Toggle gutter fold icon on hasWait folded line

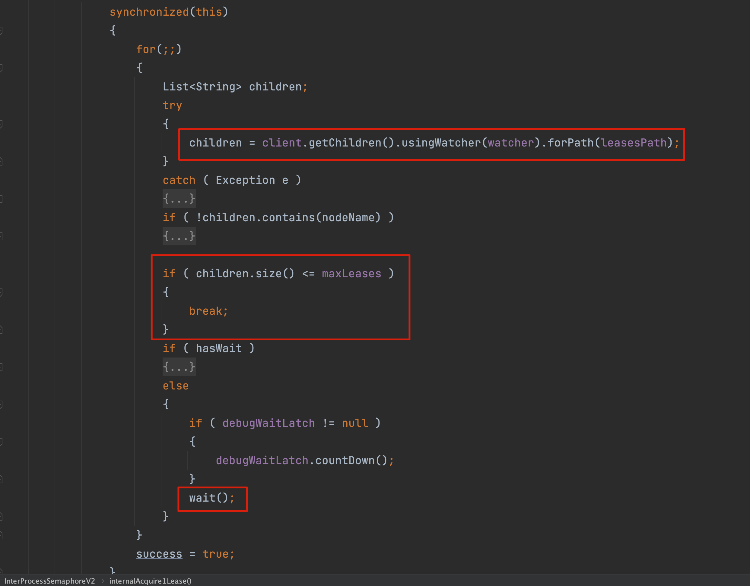point(1,367)
